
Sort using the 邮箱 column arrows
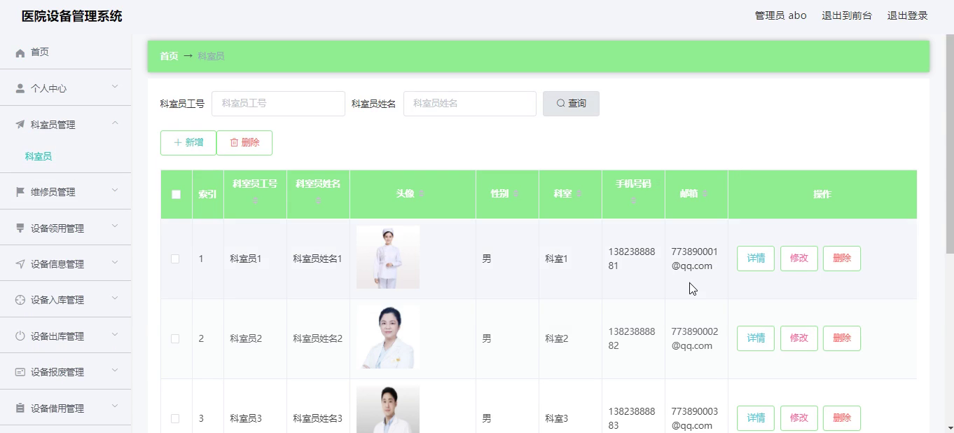(x=705, y=194)
